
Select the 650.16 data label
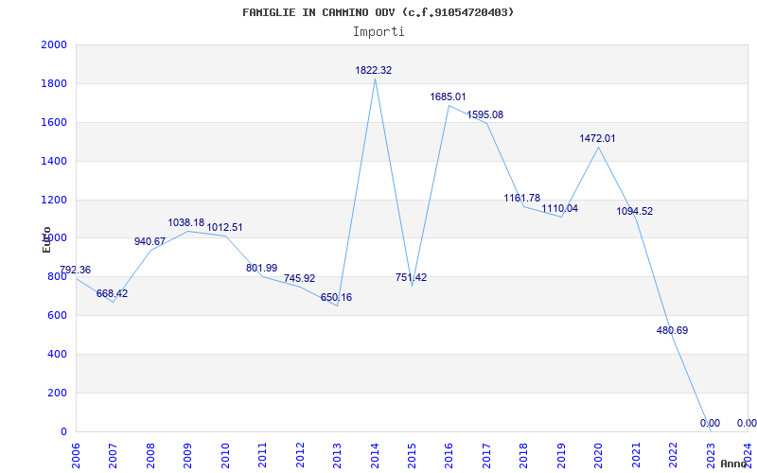click(x=336, y=297)
